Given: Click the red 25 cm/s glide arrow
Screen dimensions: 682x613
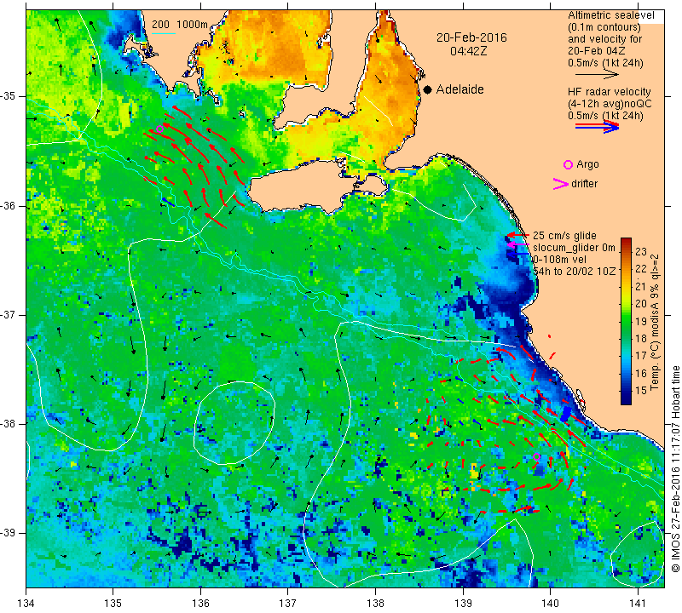Looking at the screenshot, I should pyautogui.click(x=517, y=235).
